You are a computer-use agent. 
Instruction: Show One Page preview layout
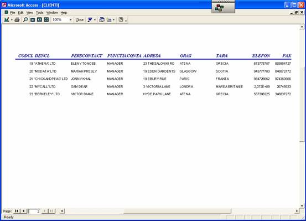click(33, 19)
